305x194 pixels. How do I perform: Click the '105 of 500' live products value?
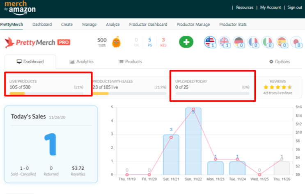click(20, 87)
